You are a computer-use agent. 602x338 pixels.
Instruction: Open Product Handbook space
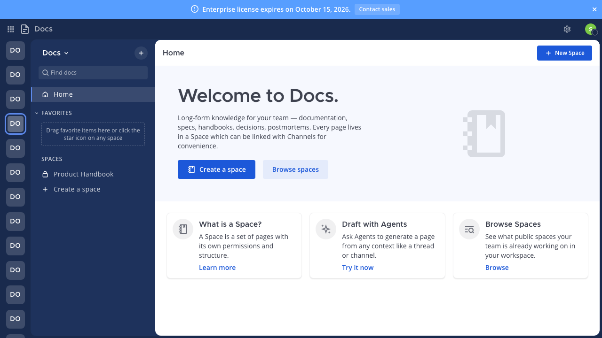[x=93, y=174]
